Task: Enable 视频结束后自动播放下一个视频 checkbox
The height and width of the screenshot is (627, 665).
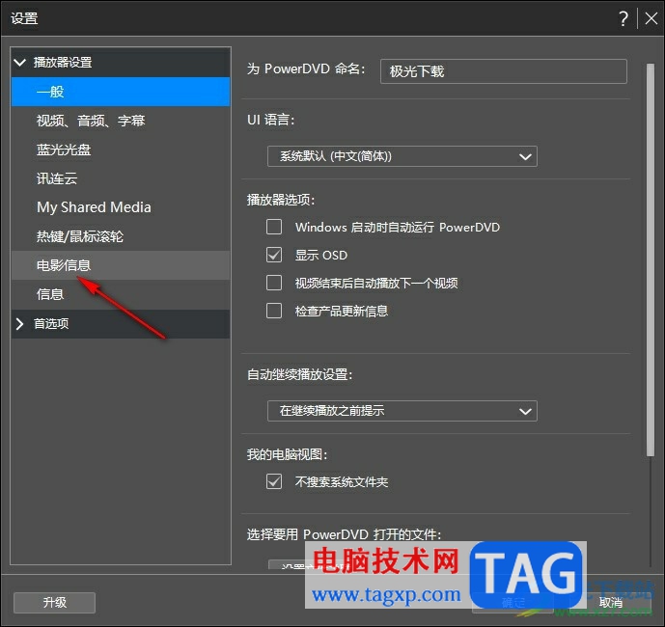Action: [274, 283]
